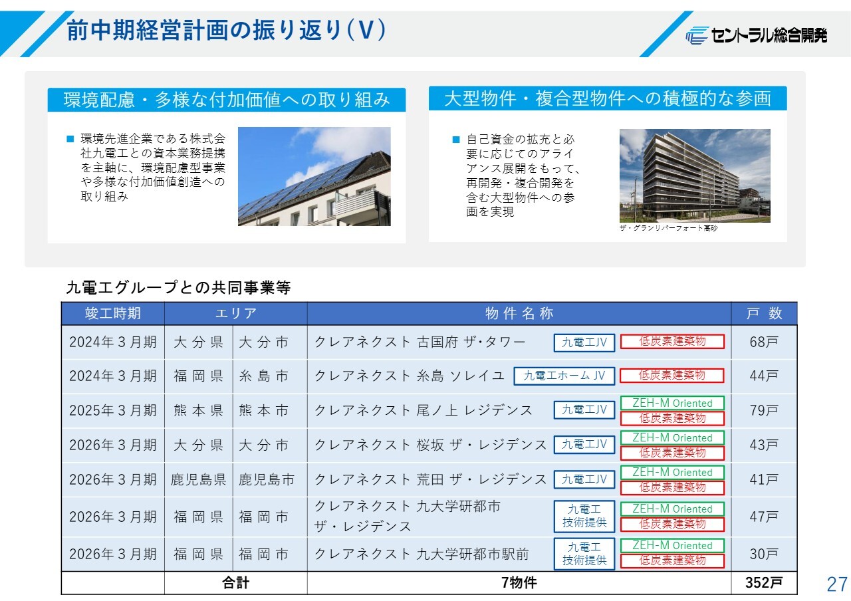Image resolution: width=851 pixels, height=601 pixels.
Task: Select クレアネクスト 荒田 ザ・レジデンス property name
Action: pos(430,479)
